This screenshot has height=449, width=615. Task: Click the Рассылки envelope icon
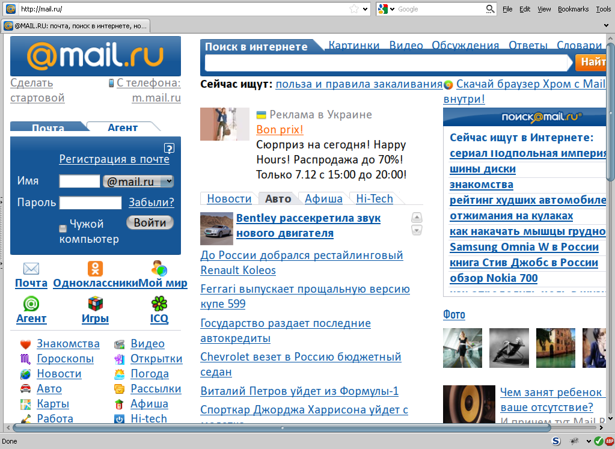tap(119, 389)
